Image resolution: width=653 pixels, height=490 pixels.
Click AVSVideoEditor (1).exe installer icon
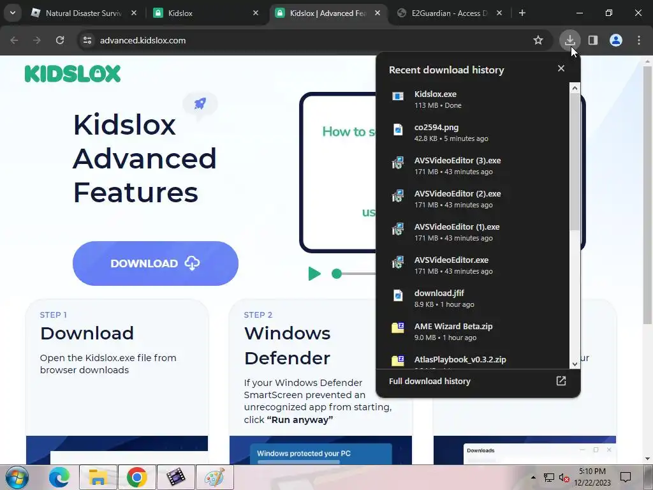398,229
